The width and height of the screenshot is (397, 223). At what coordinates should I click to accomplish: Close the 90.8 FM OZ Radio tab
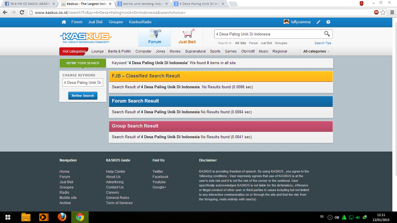click(x=53, y=4)
